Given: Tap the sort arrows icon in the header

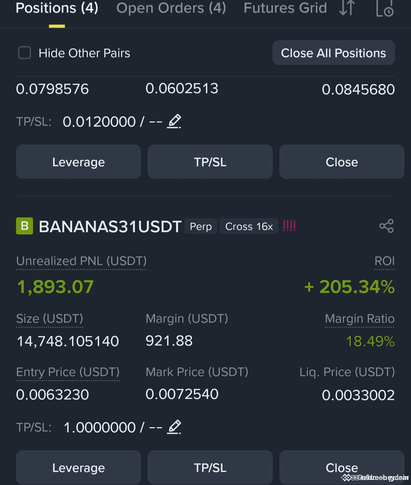Looking at the screenshot, I should (x=347, y=8).
